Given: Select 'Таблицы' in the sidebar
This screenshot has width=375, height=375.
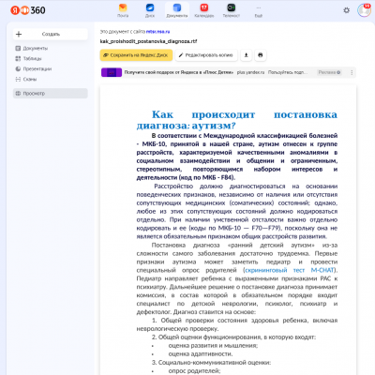Looking at the screenshot, I should (32, 59).
